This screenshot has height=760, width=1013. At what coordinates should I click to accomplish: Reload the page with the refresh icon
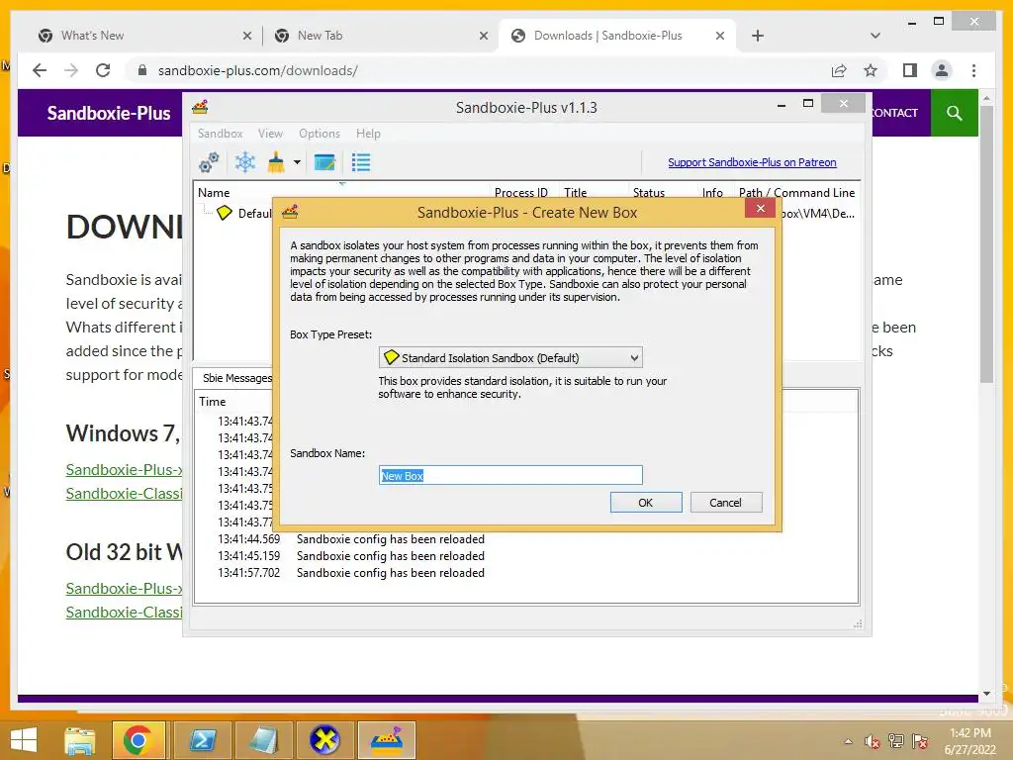point(103,70)
